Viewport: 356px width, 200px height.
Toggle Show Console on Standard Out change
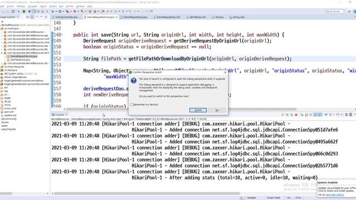pyautogui.click(x=315, y=115)
